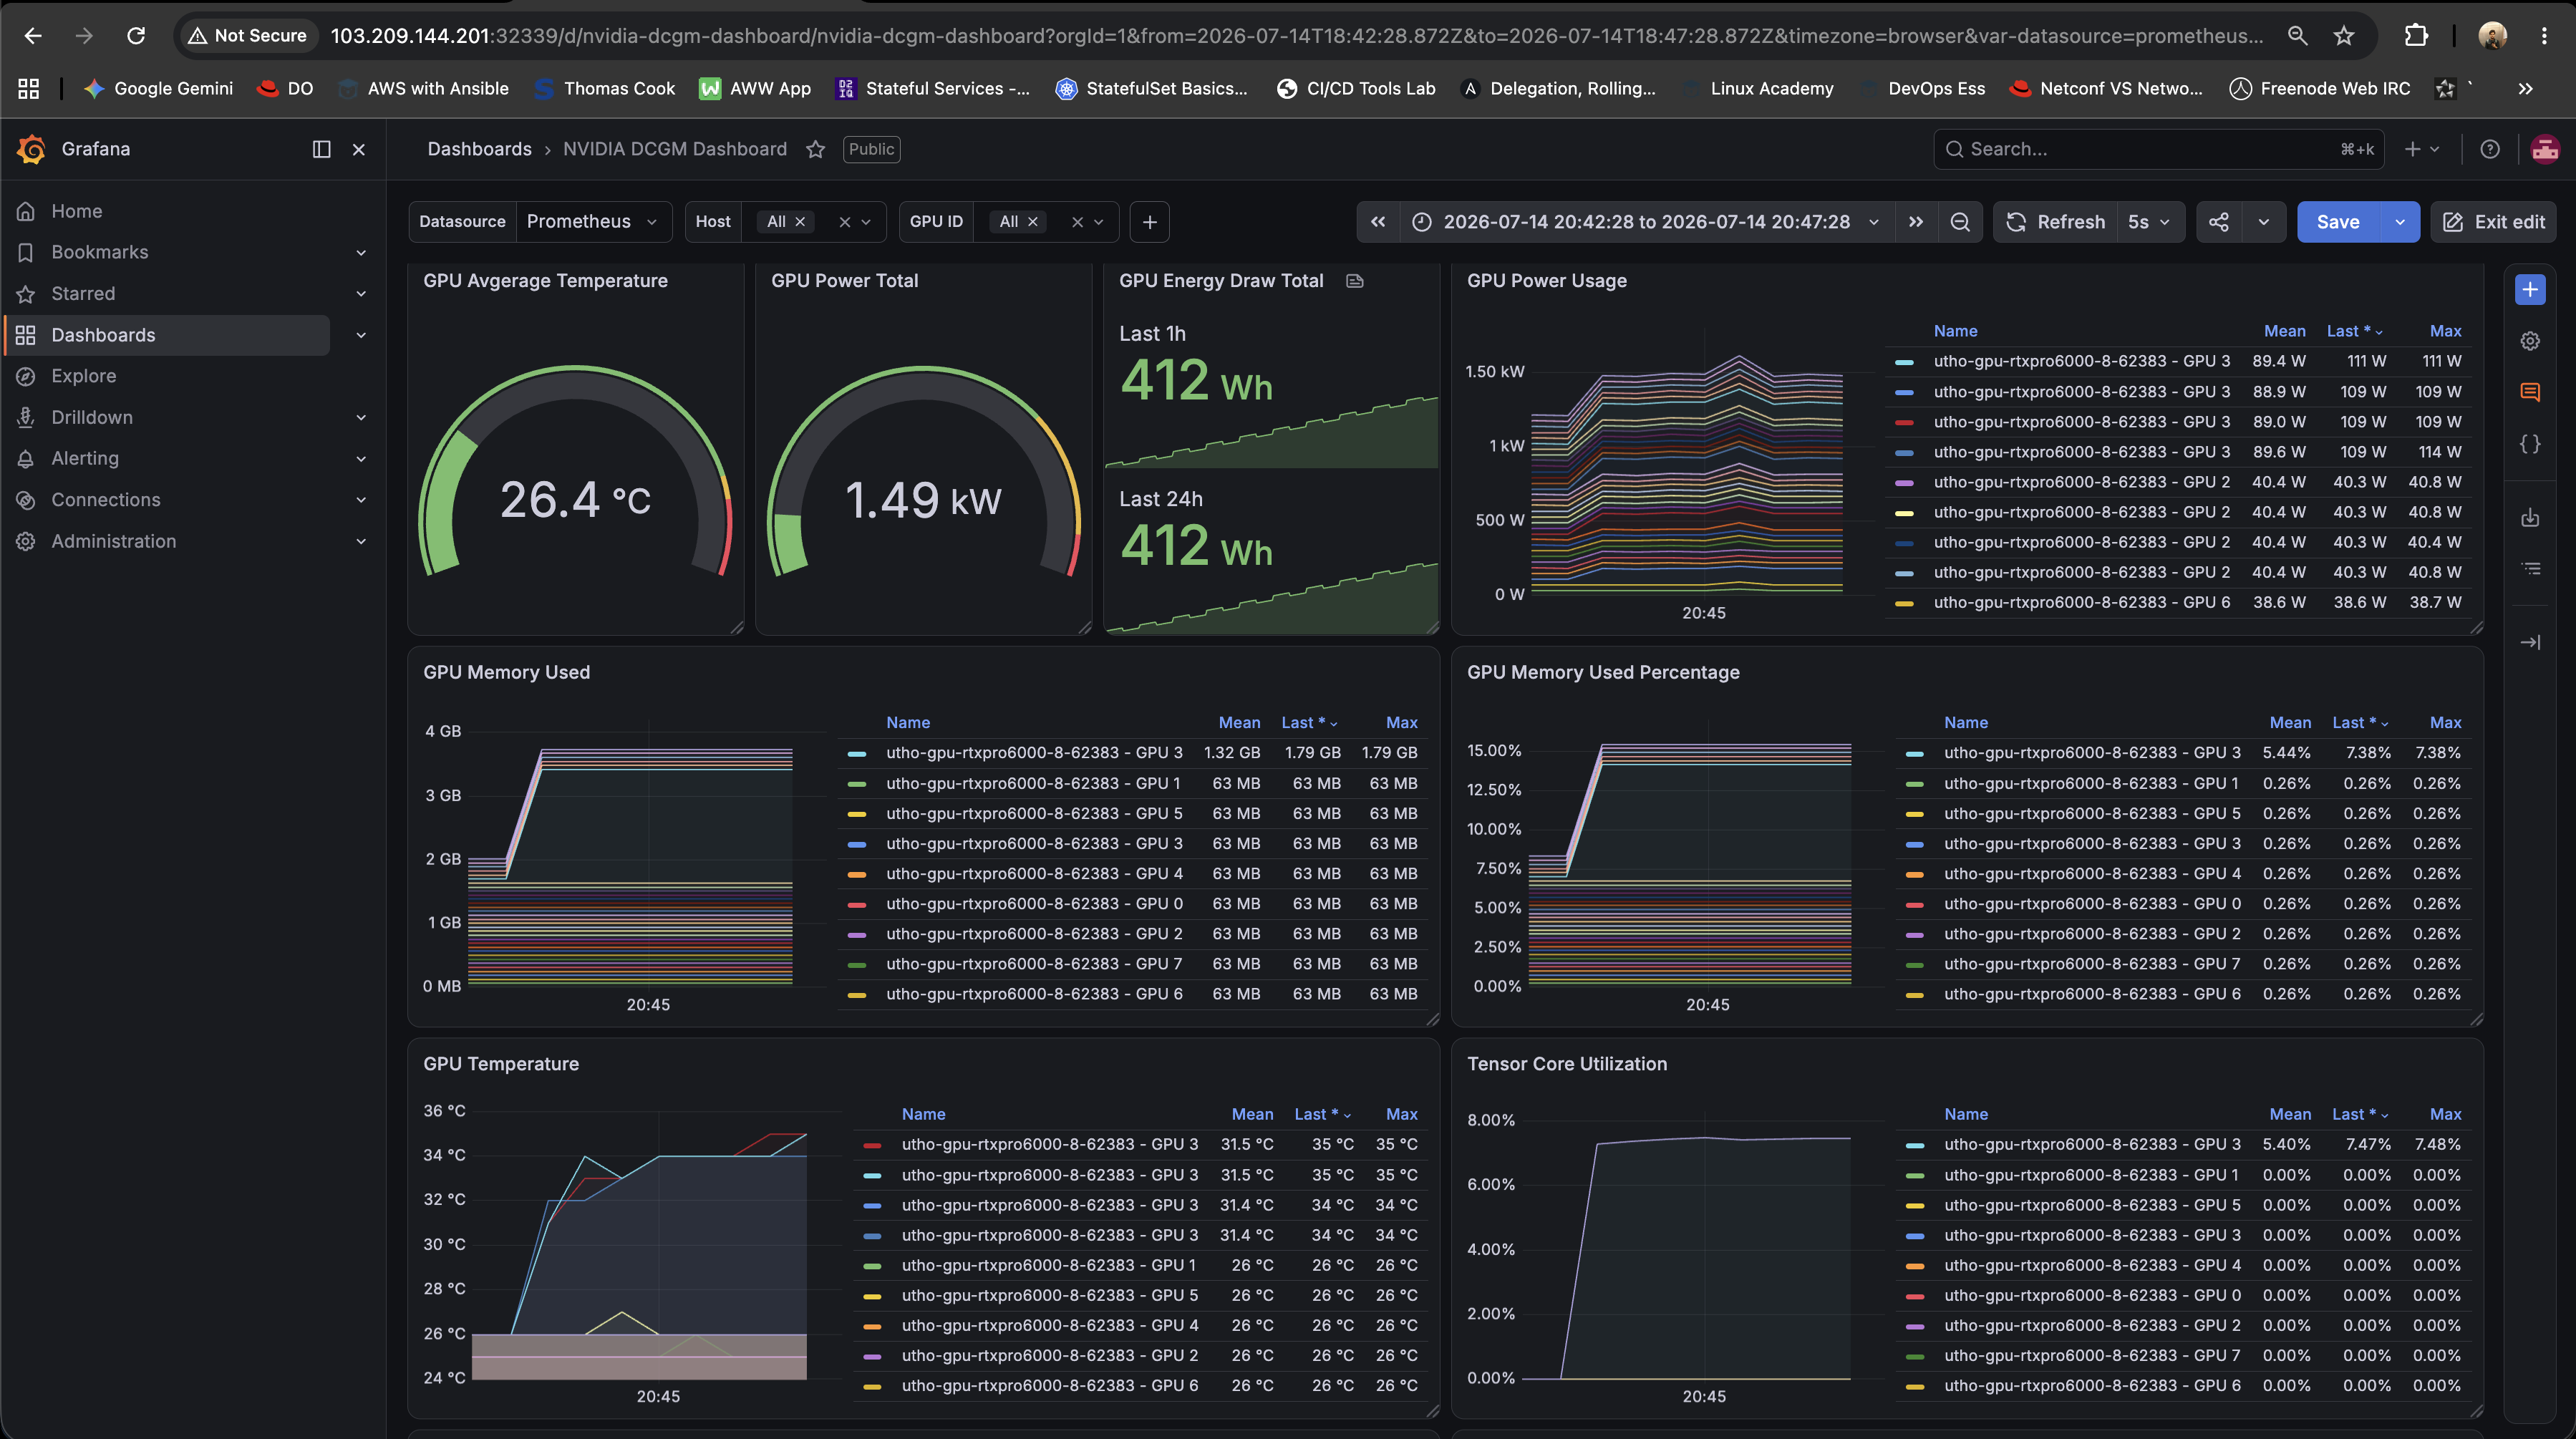Expand the Drilldown section chevron
The width and height of the screenshot is (2576, 1439).
[x=361, y=418]
